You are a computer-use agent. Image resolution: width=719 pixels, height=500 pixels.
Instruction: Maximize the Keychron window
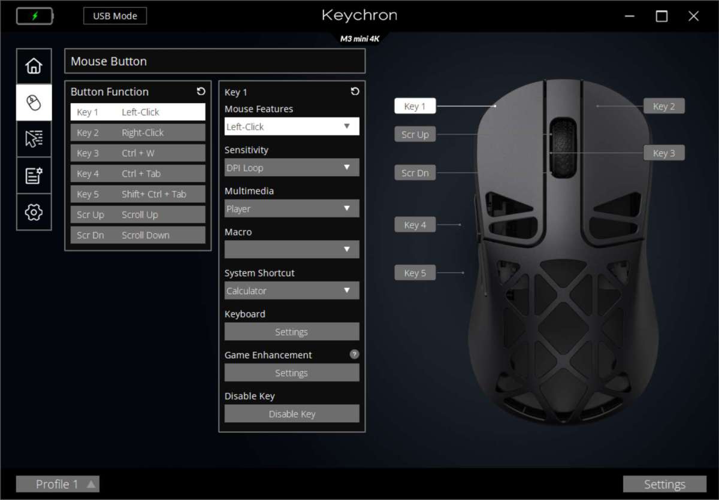point(661,16)
